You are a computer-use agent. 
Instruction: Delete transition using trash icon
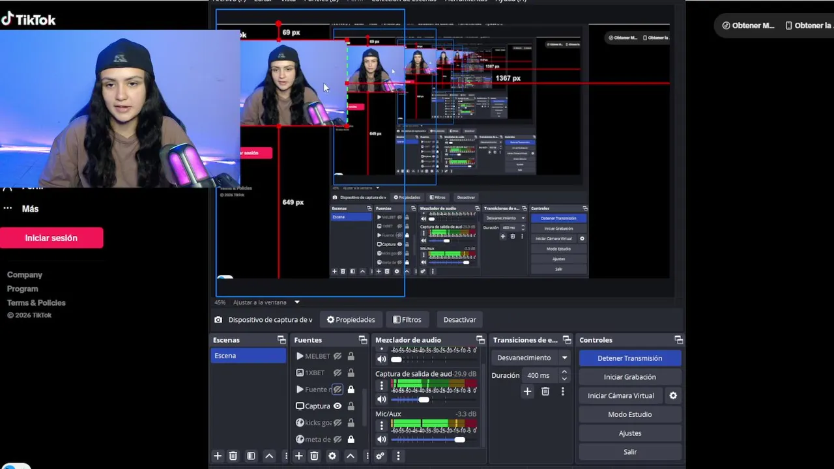coord(545,391)
